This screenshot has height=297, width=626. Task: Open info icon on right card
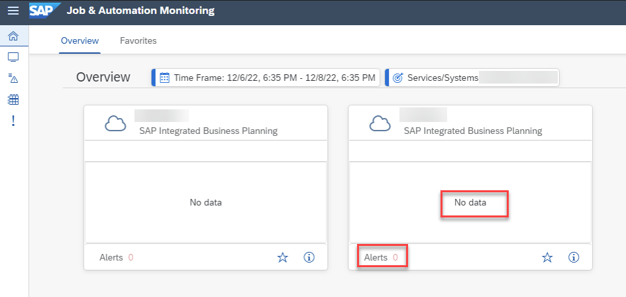[574, 257]
